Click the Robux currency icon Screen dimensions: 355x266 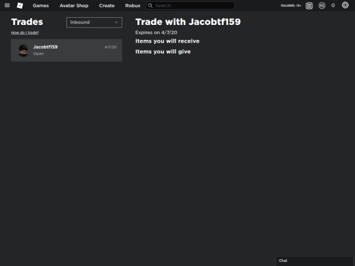click(321, 5)
